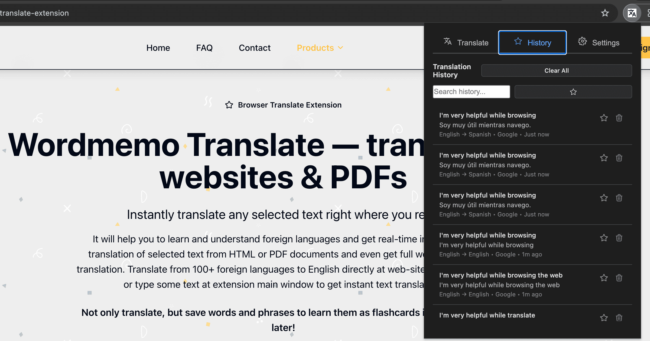Click the gear icon on the Settings tab
The image size is (650, 341).
click(582, 41)
